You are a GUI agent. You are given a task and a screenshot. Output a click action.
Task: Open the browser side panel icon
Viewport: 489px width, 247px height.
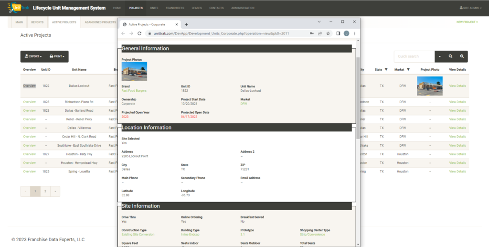pos(338,33)
